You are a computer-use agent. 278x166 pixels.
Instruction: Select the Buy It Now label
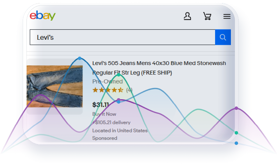[x=104, y=114]
